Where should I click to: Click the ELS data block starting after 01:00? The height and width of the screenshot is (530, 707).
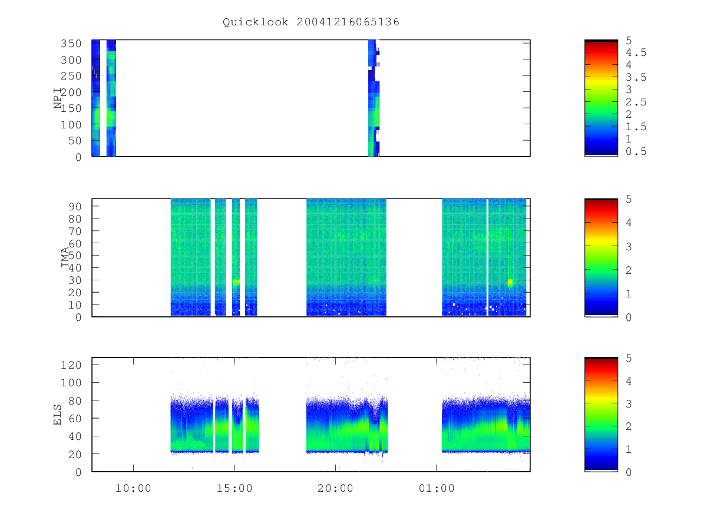(x=486, y=425)
